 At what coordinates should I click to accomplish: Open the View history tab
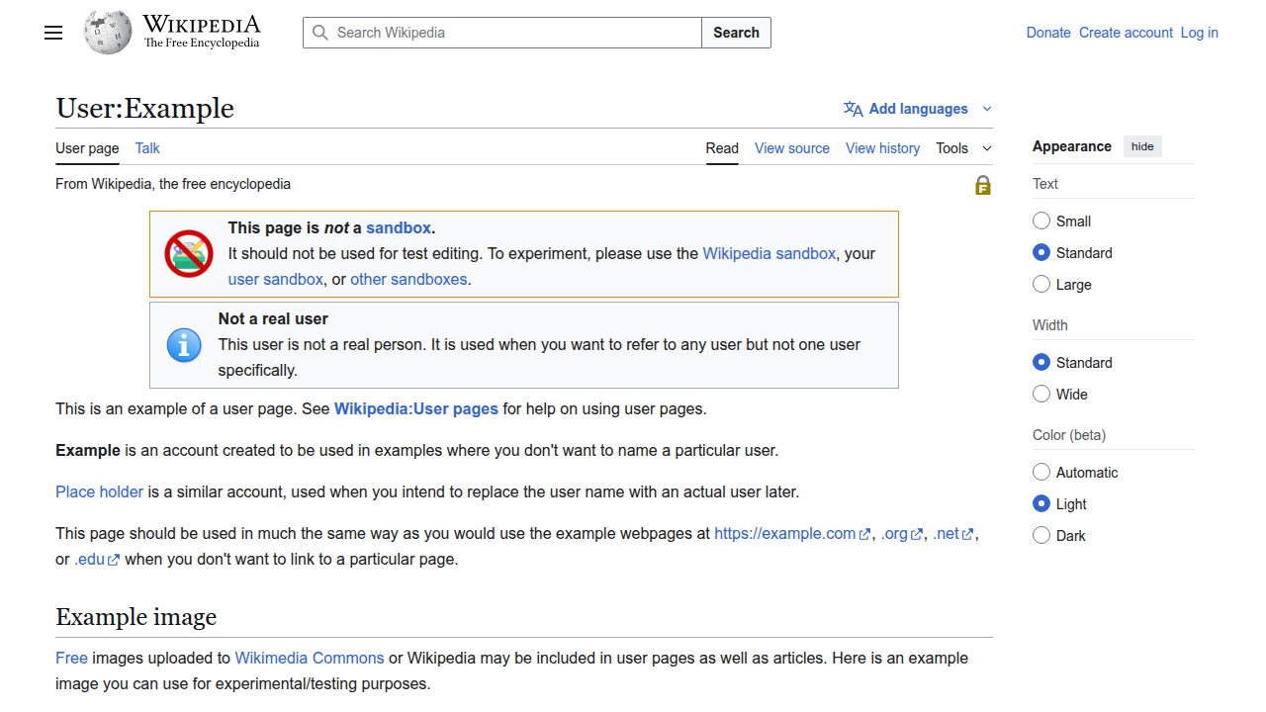tap(882, 148)
